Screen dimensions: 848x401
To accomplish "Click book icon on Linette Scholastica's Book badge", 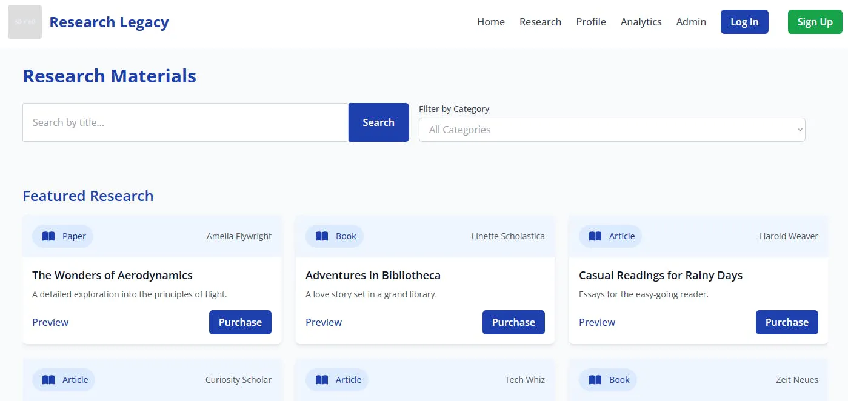I will [x=322, y=236].
